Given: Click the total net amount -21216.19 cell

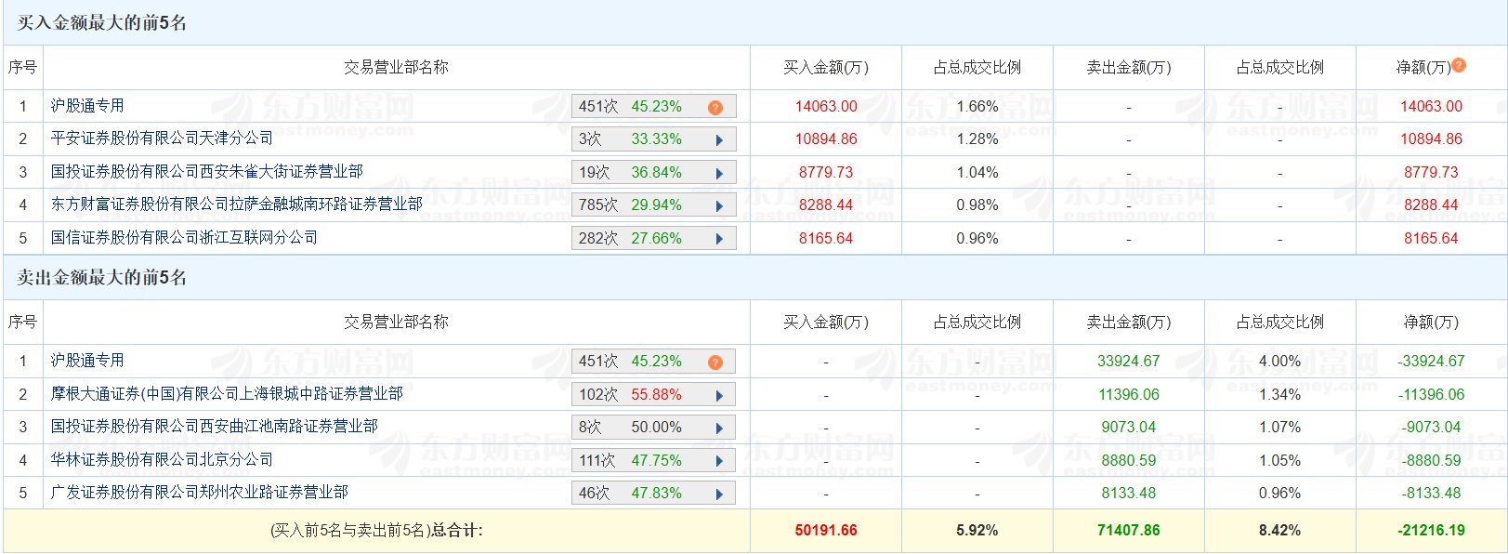Looking at the screenshot, I should coord(1431,531).
